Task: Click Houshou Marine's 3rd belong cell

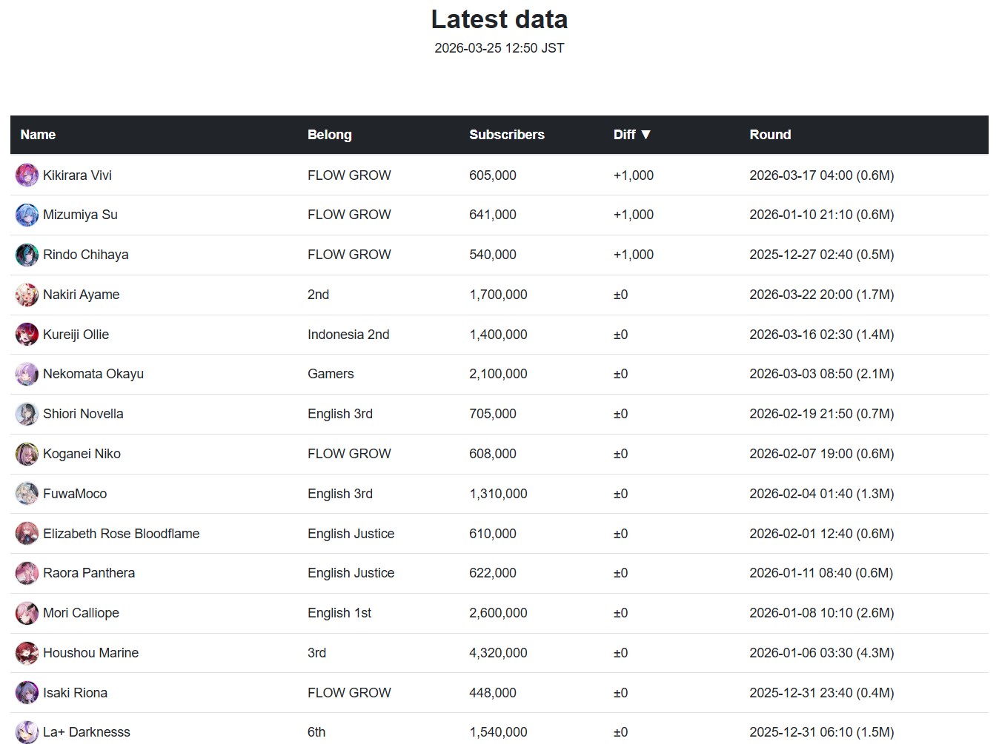Action: pos(316,653)
